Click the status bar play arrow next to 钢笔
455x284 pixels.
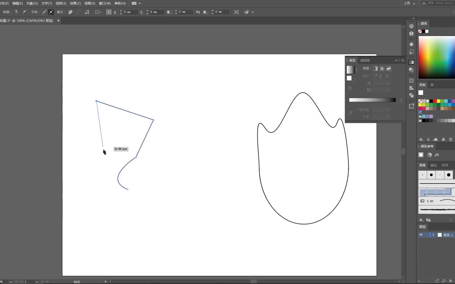106,281
